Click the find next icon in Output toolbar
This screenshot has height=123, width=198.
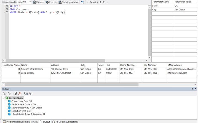[x=9, y=93]
